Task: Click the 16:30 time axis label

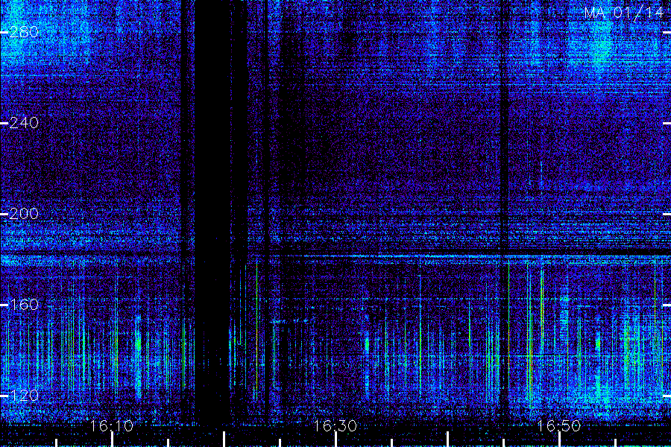Action: (x=335, y=426)
